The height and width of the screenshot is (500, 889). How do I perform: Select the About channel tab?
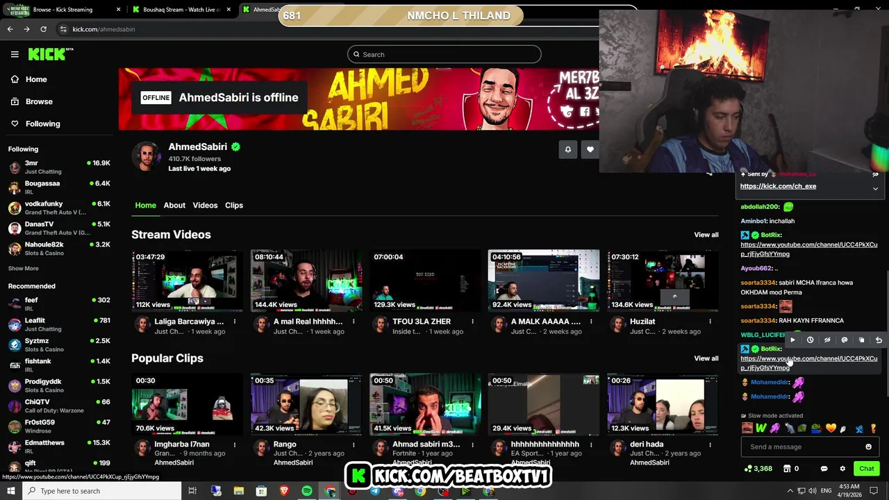coord(174,206)
